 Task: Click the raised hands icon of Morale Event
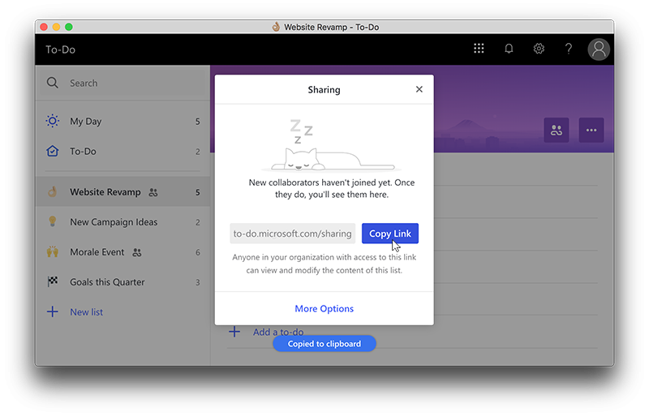(53, 251)
